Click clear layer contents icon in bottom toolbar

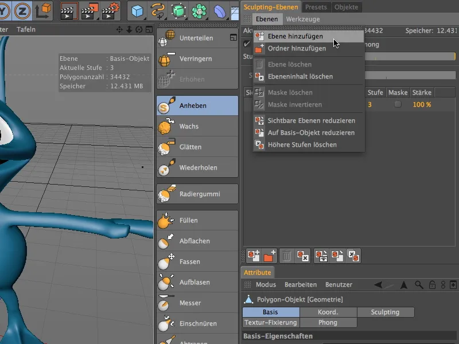coord(303,256)
